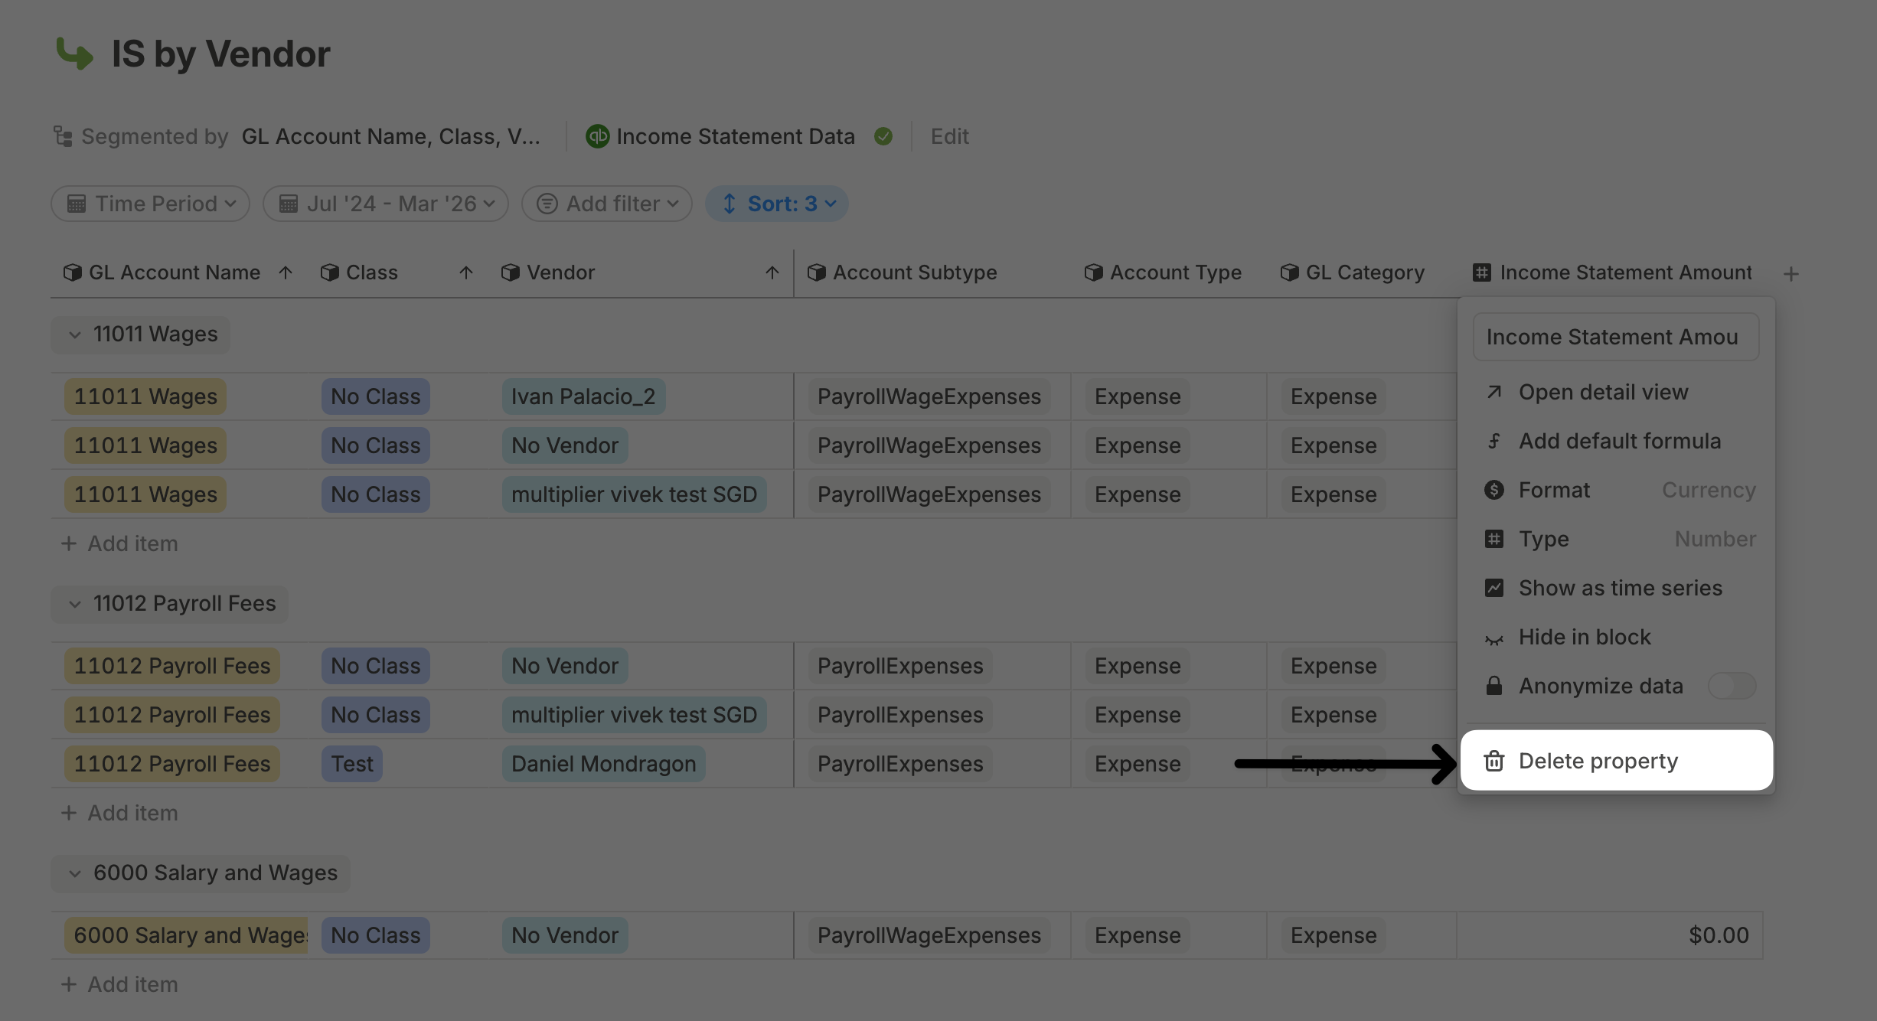Toggle the Anonymize data switch
The height and width of the screenshot is (1021, 1877).
point(1732,686)
